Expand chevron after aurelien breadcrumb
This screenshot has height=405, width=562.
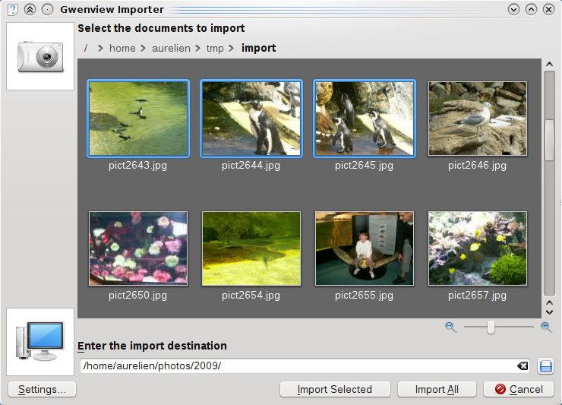click(x=197, y=48)
